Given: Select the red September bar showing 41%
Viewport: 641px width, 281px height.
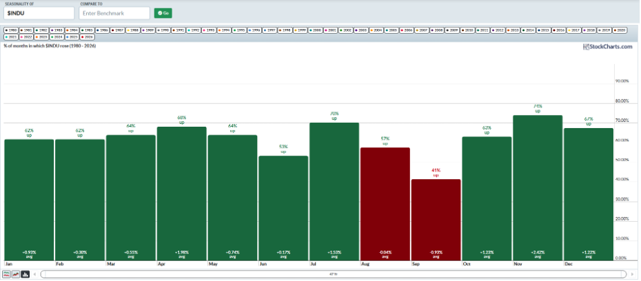Looking at the screenshot, I should [436, 220].
